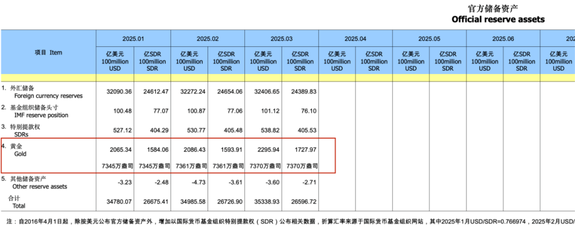This screenshot has height=243, width=575.
Task: Click the footnote text starting with 注
Action: [291, 221]
